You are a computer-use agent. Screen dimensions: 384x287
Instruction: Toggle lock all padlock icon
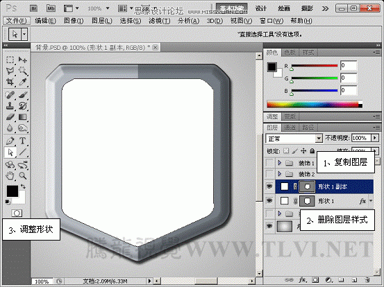pos(312,151)
